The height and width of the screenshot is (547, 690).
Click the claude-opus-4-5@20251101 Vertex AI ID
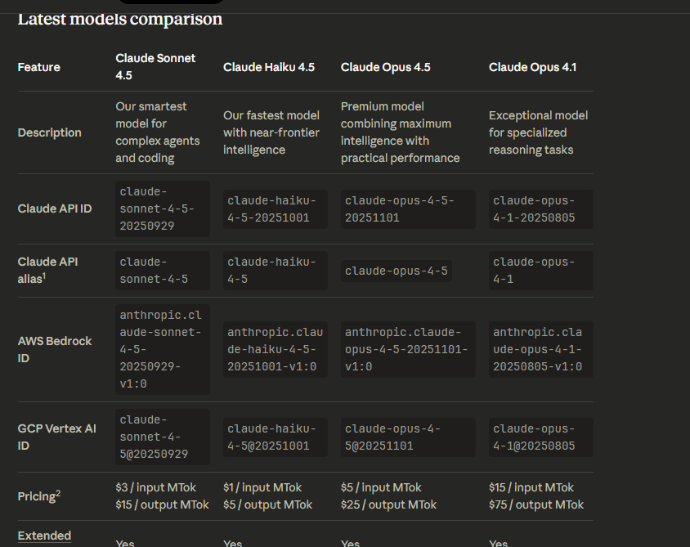coord(407,437)
